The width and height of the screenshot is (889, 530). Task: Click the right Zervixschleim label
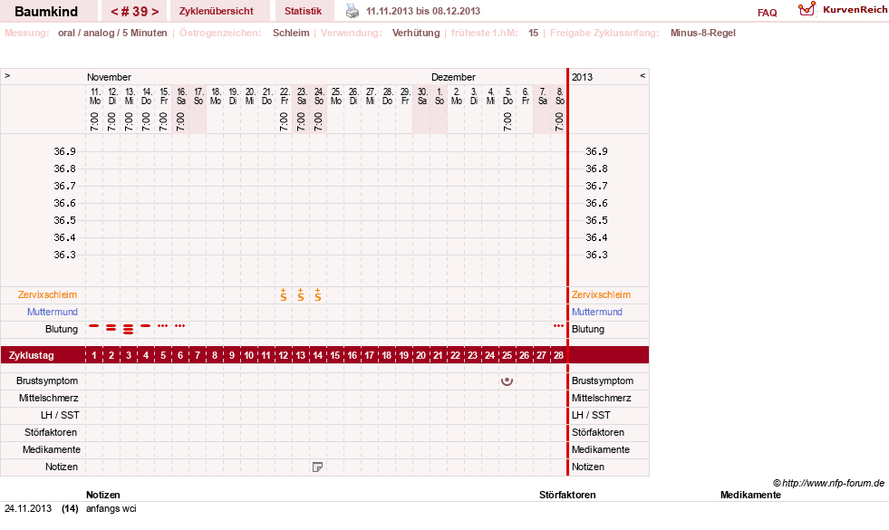pyautogui.click(x=601, y=294)
